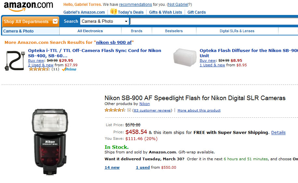Open the Opteka flash diffuser thumbnail
Viewport: 298px width, 183px height.
(184, 58)
